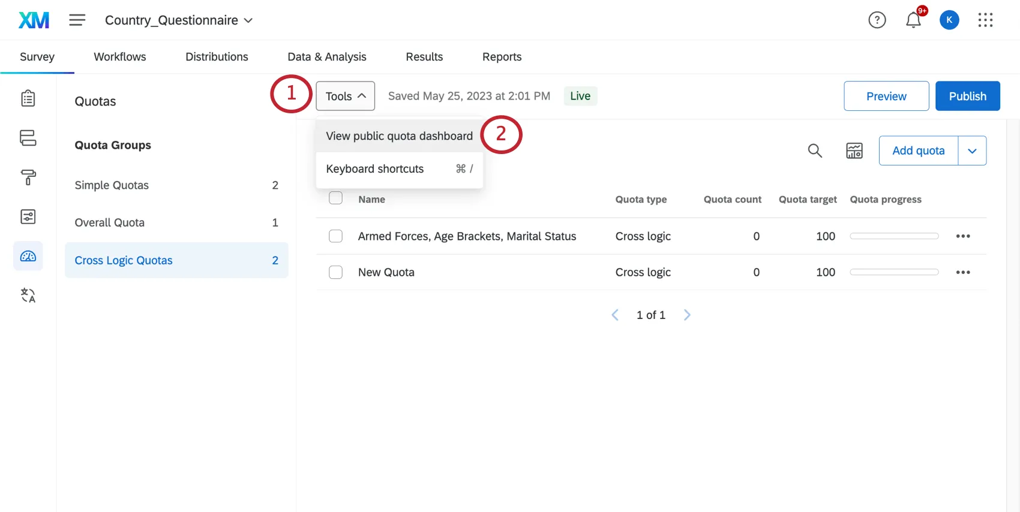This screenshot has width=1020, height=512.
Task: Open the notifications bell
Action: tap(913, 20)
